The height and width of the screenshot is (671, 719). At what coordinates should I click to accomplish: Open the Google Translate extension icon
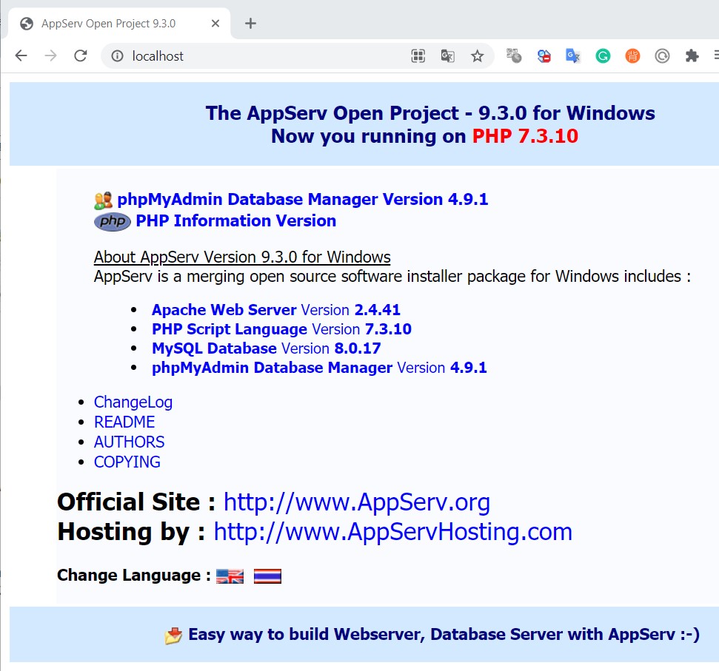pos(572,56)
